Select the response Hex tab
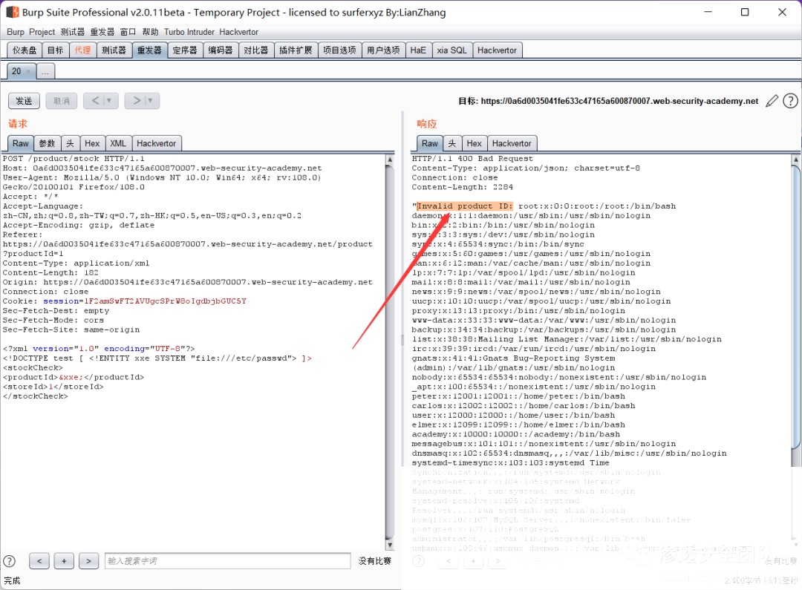802x590 pixels. click(x=474, y=143)
